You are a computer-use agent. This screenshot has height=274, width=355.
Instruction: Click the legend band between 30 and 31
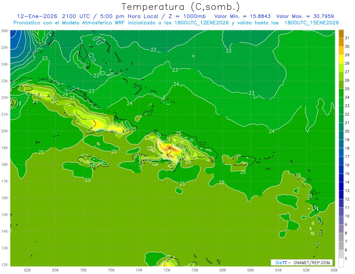click(x=341, y=42)
